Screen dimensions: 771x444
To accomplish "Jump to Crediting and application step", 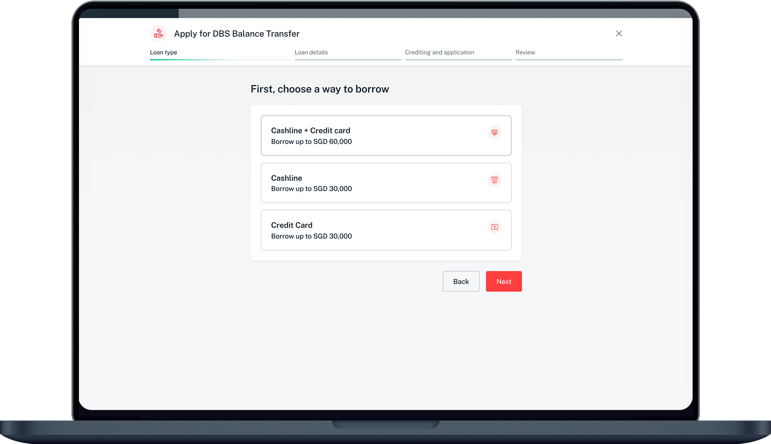I will [439, 52].
